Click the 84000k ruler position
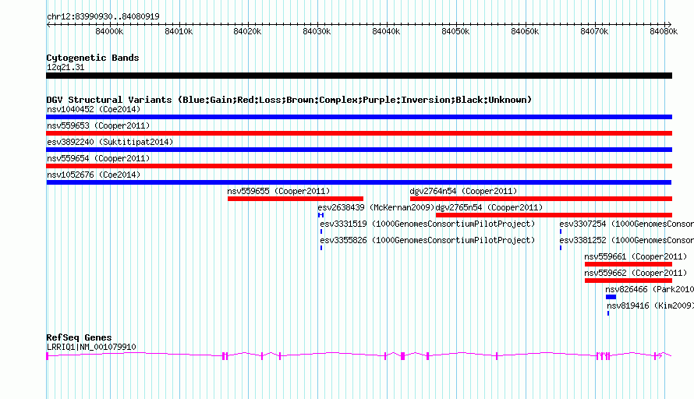The width and height of the screenshot is (694, 399). (109, 31)
